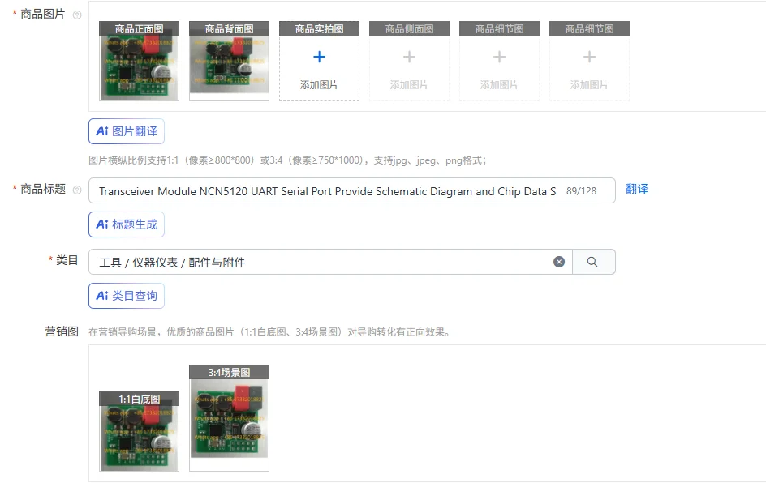The width and height of the screenshot is (766, 483).
Task: Add image to last 商品细节图 slot
Action: tap(589, 62)
